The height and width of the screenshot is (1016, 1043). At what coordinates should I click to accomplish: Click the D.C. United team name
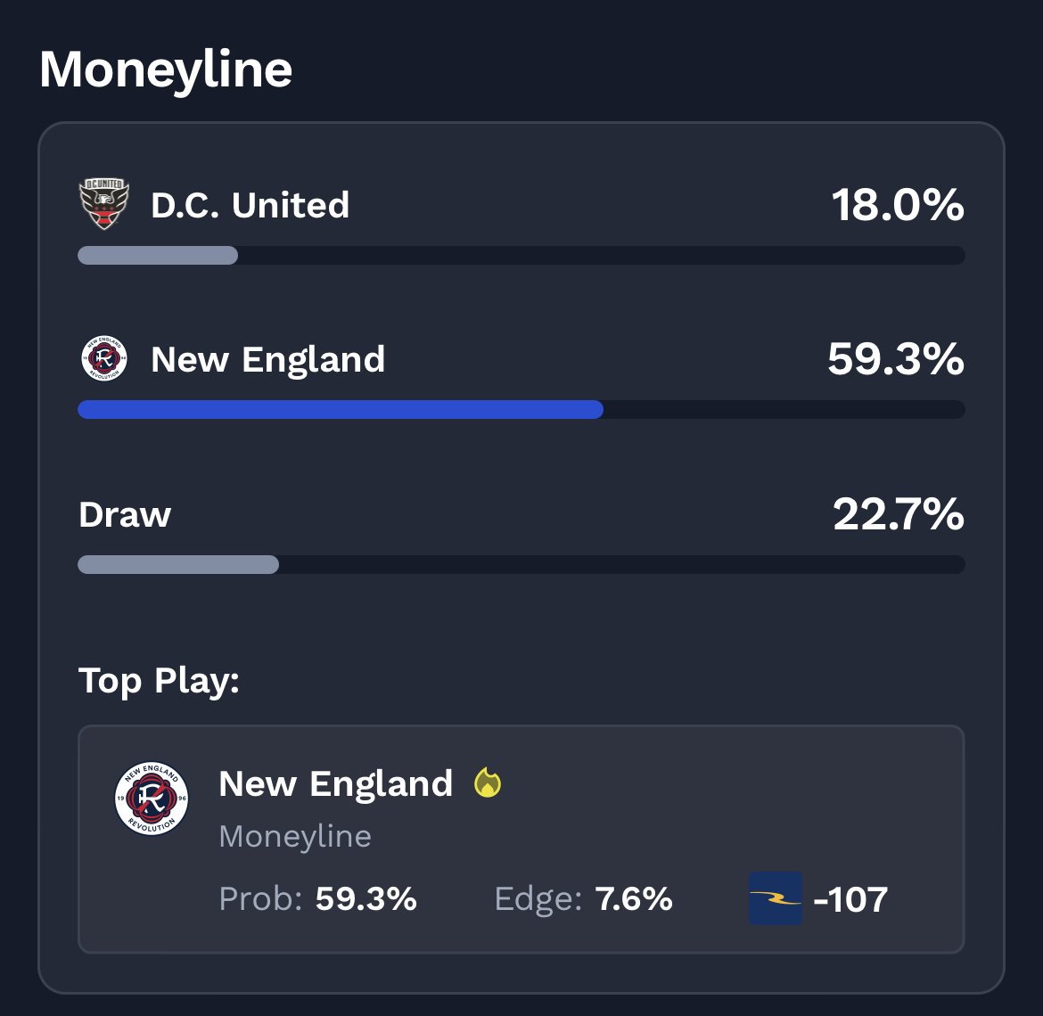[250, 205]
